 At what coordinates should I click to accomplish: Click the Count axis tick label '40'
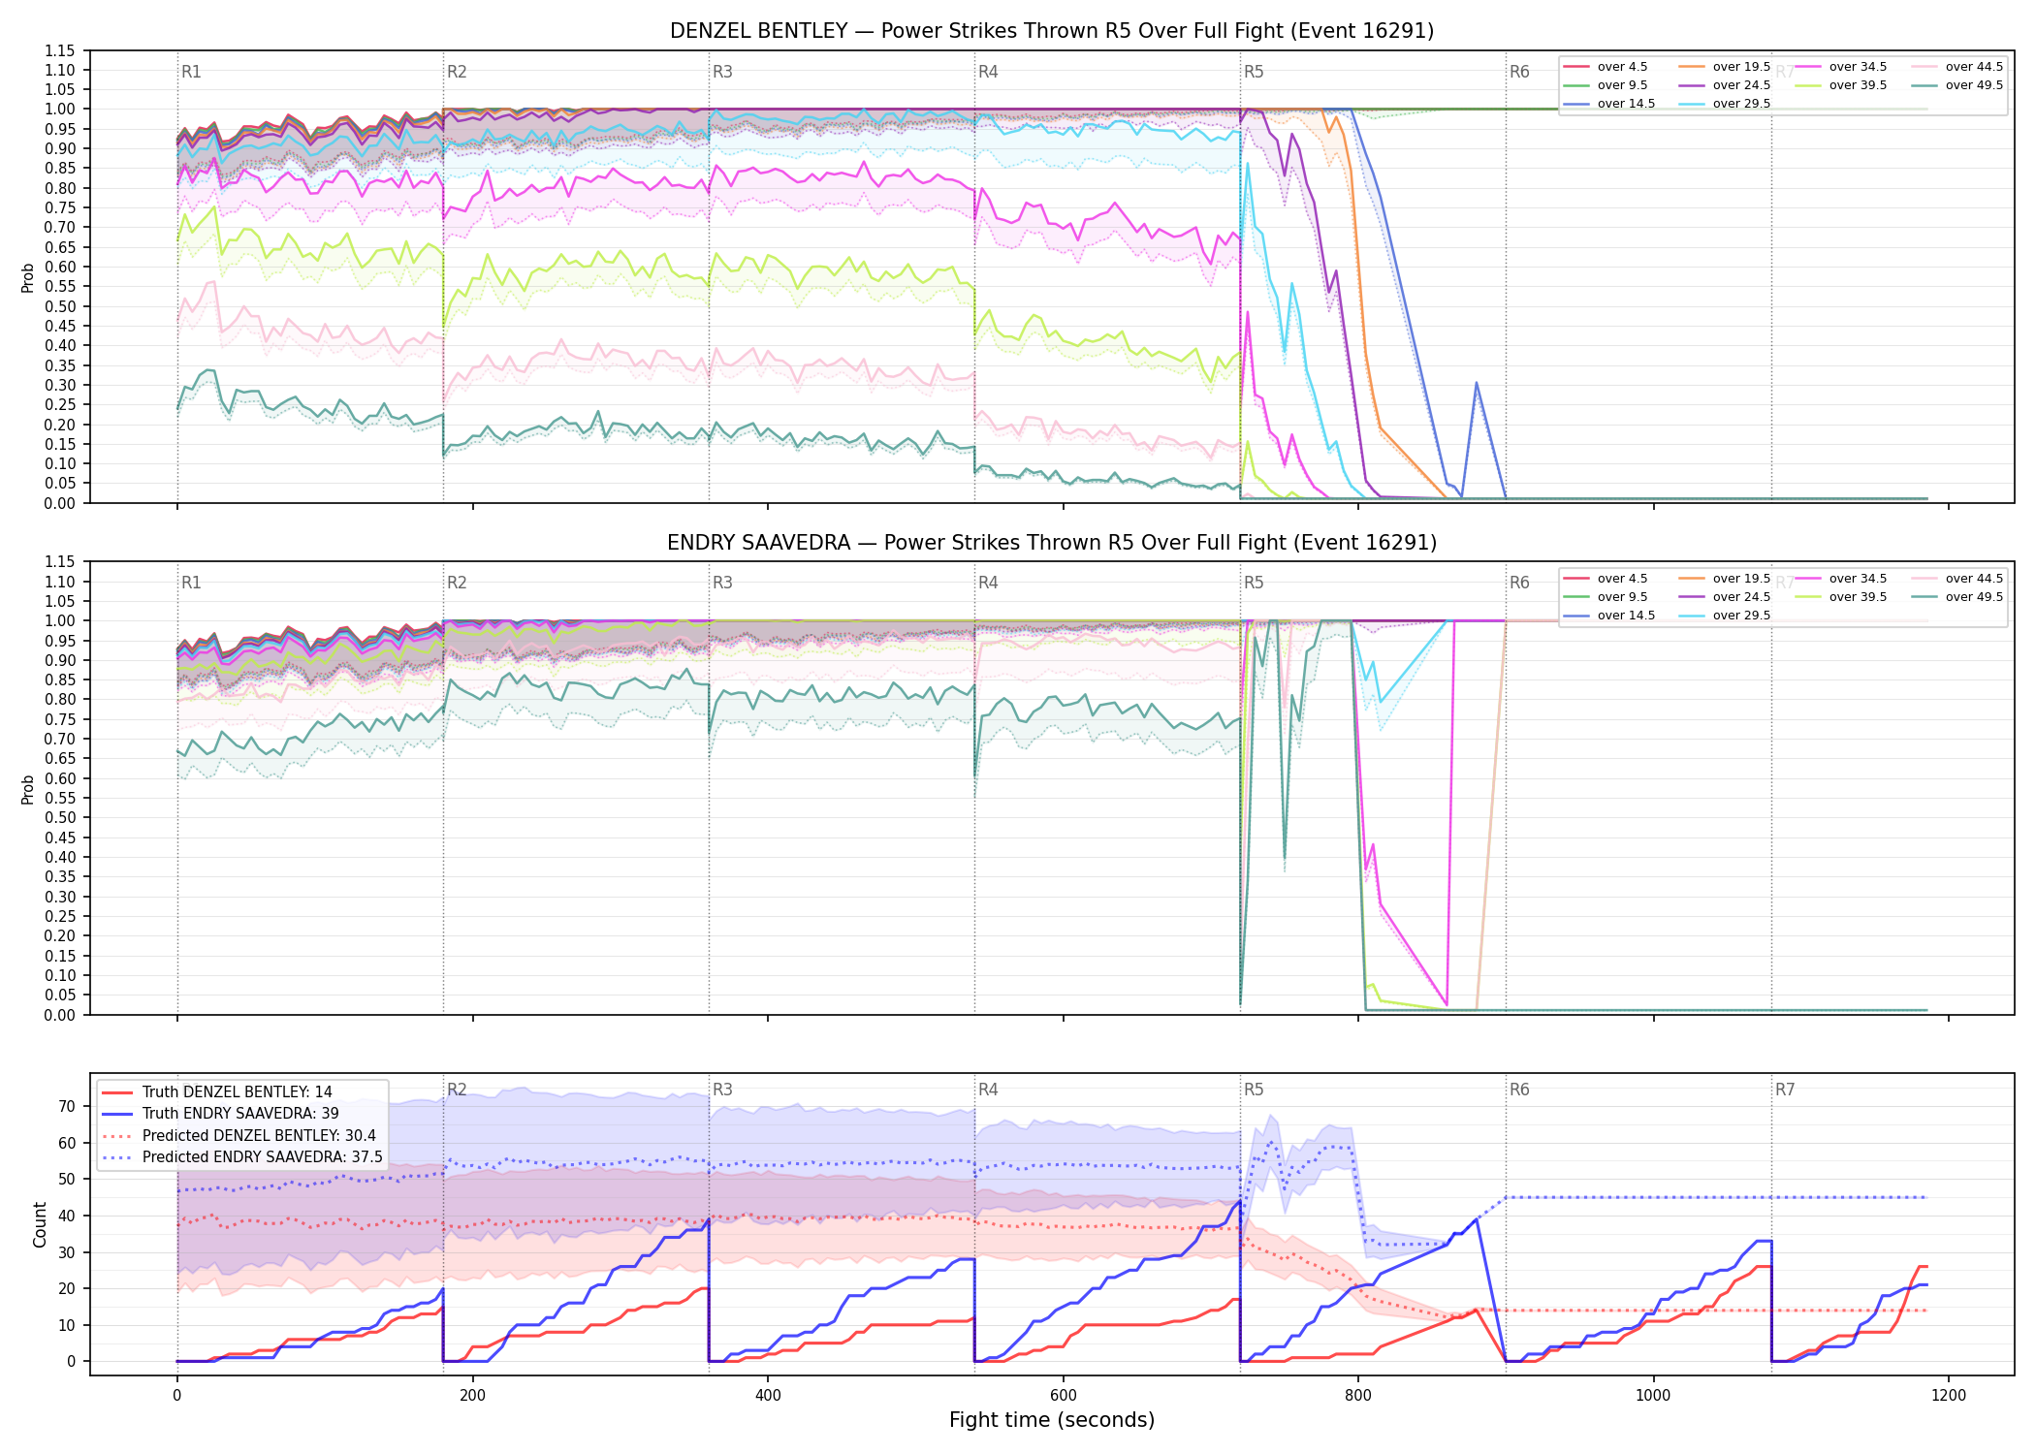pos(67,1216)
